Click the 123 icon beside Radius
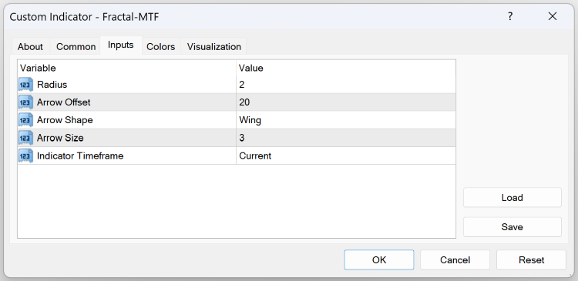Screen dimensions: 578x281 pos(25,85)
